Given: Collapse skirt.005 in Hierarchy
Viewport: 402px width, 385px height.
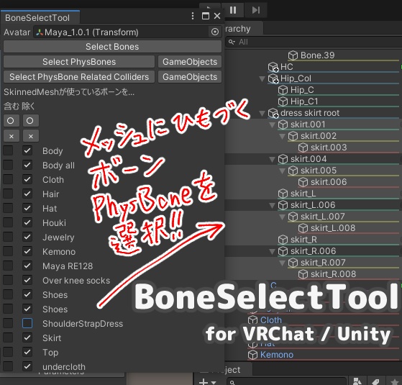Looking at the screenshot, I should click(x=283, y=171).
